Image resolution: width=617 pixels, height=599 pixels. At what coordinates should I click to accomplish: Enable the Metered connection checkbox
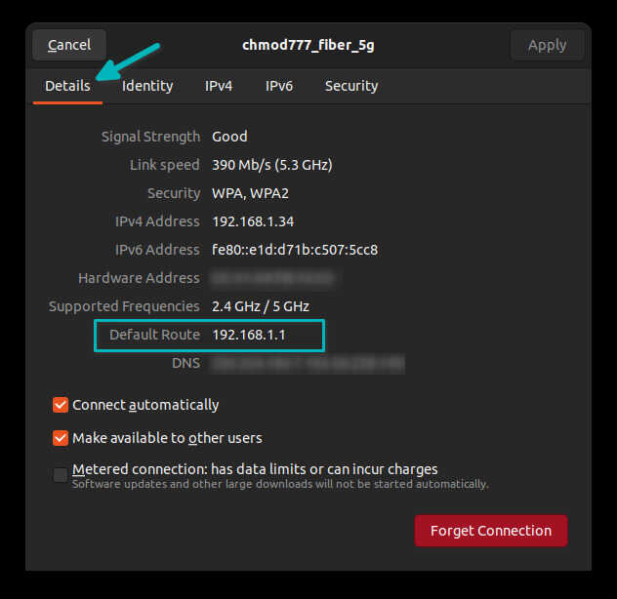point(61,475)
